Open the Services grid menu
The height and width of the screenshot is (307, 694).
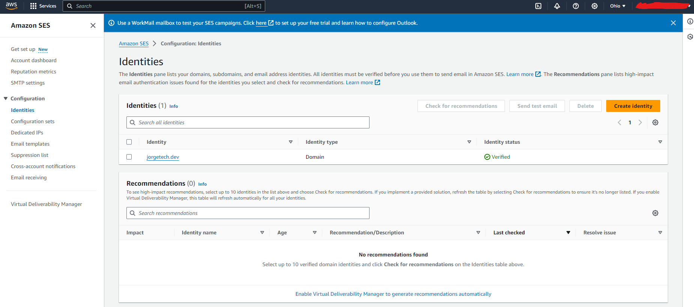point(43,6)
